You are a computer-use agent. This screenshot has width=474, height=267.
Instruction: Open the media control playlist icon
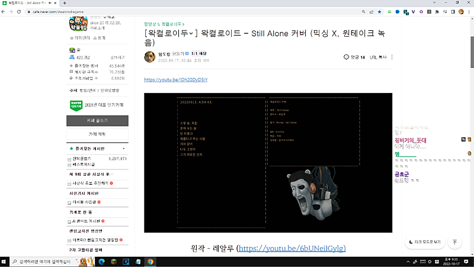tap(445, 12)
